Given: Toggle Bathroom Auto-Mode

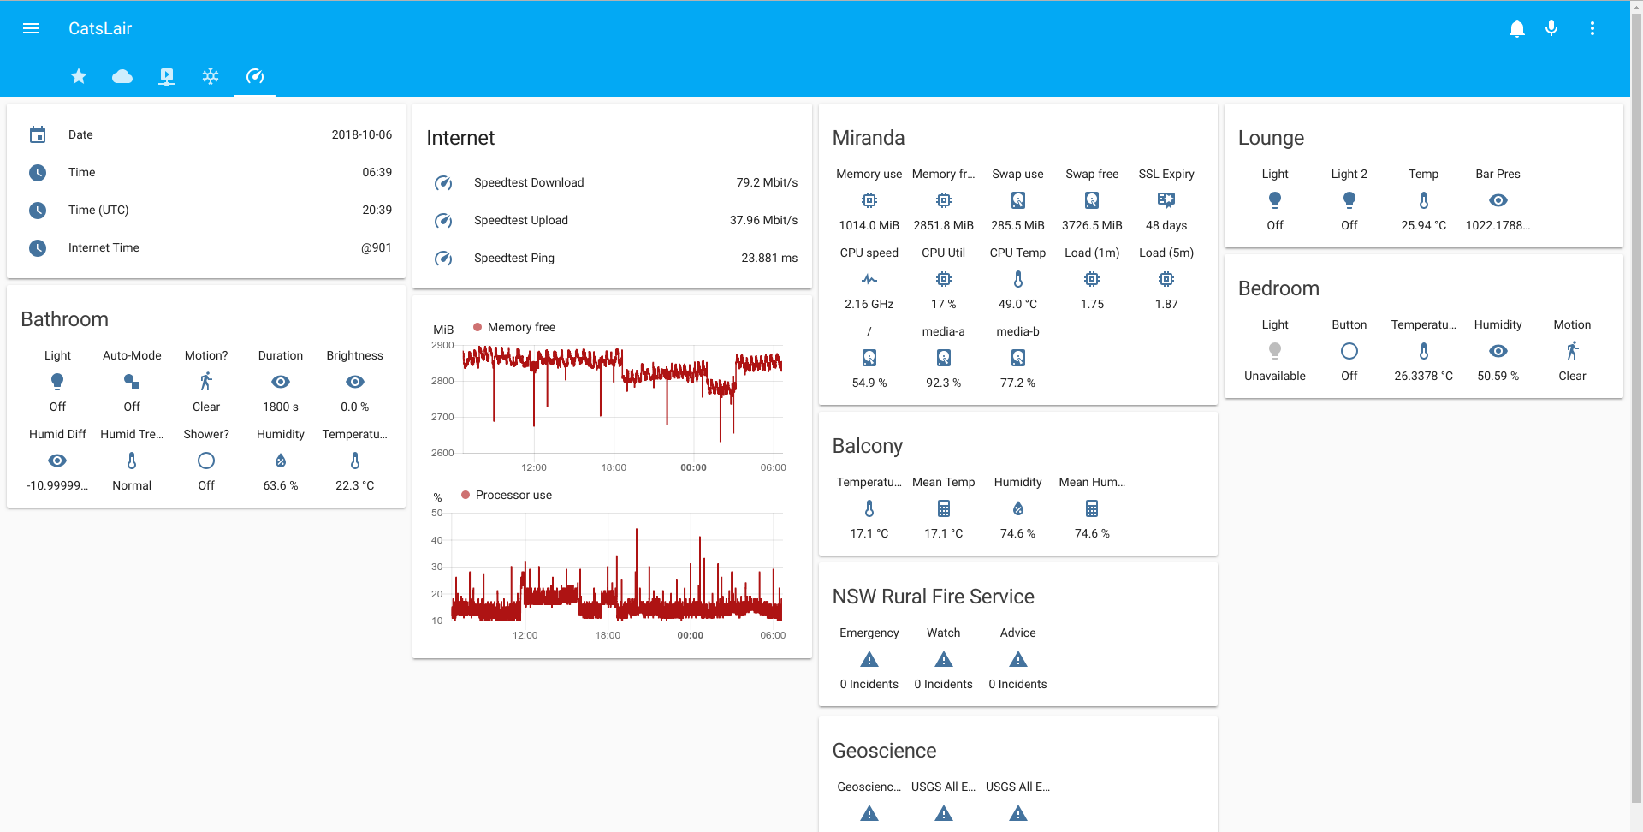Looking at the screenshot, I should coord(132,382).
